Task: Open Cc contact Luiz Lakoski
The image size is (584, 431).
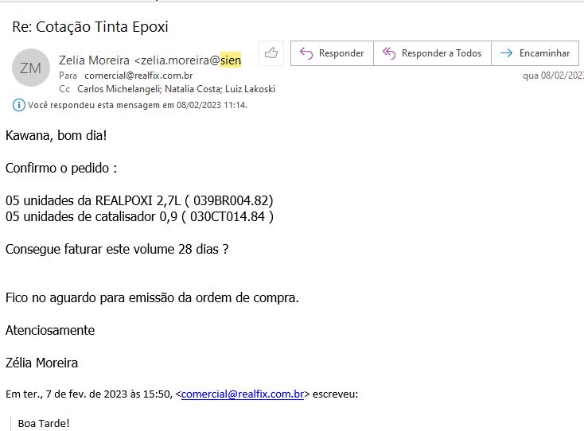Action: point(251,89)
